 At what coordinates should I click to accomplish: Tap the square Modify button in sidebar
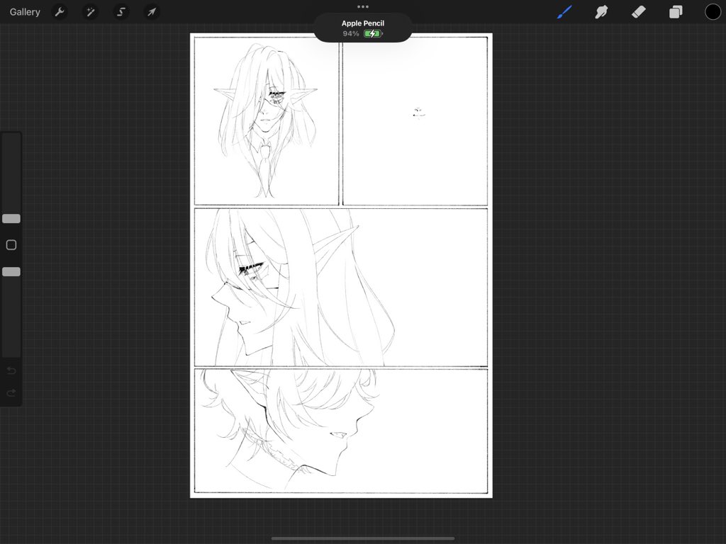[11, 245]
